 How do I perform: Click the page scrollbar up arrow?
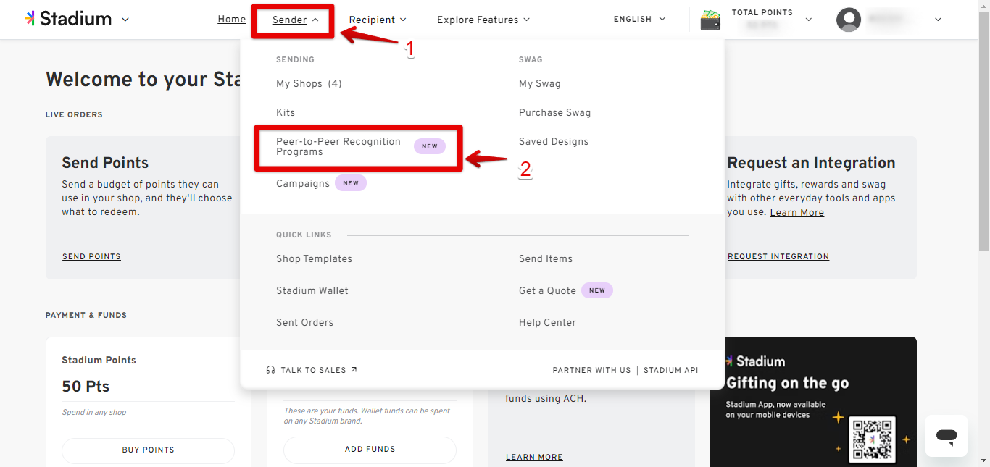click(985, 5)
